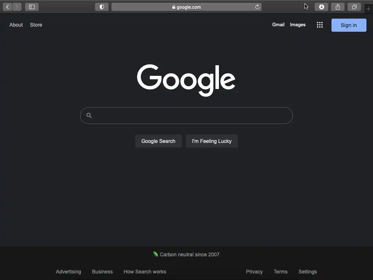Viewport: 373px width, 280px height.
Task: Click the Google logo
Action: pos(186,80)
